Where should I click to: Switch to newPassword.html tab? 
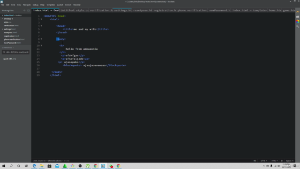(220, 10)
